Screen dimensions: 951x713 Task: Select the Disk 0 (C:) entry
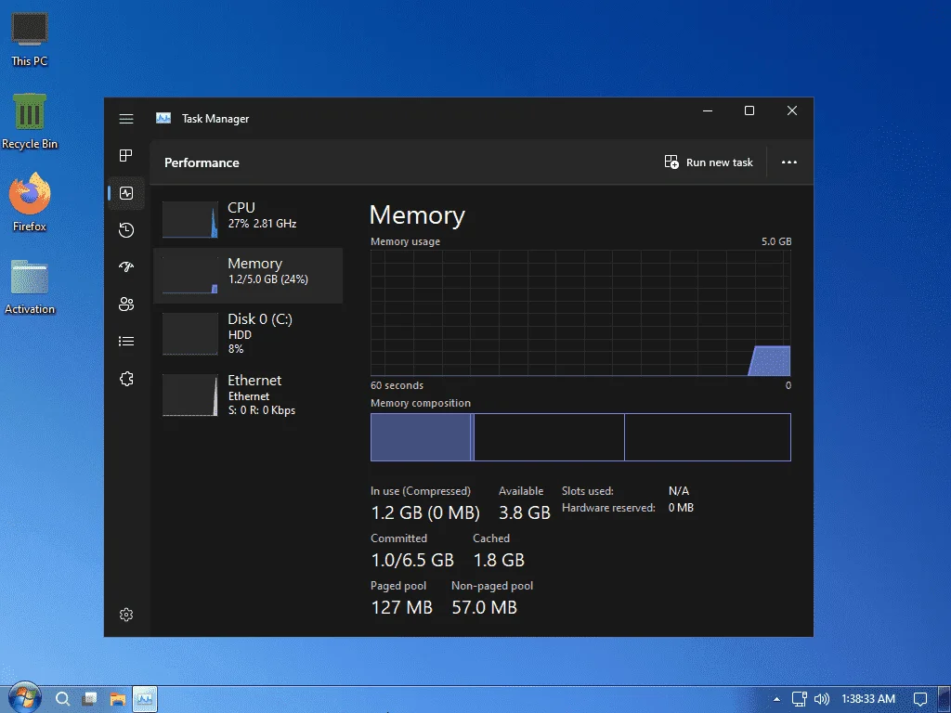point(248,333)
